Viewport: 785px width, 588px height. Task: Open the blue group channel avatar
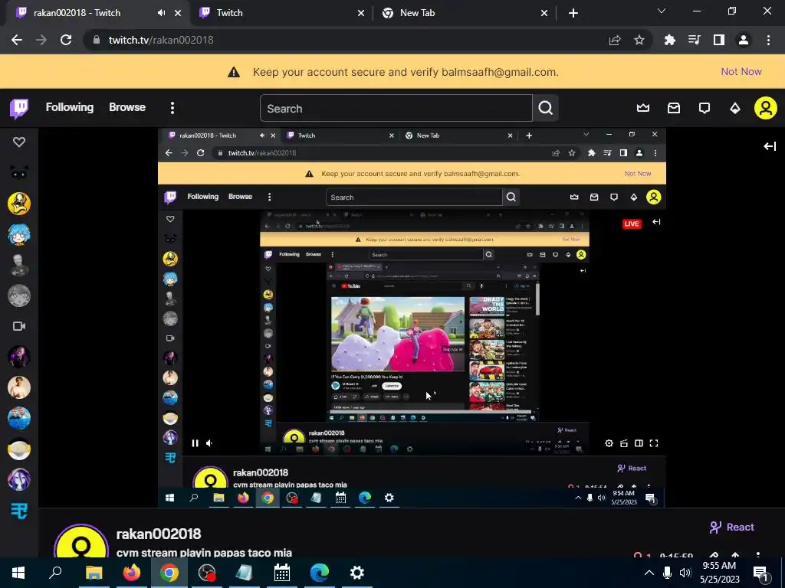pyautogui.click(x=19, y=418)
